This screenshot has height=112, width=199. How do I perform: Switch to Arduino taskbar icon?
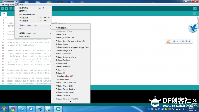[x=58, y=109]
